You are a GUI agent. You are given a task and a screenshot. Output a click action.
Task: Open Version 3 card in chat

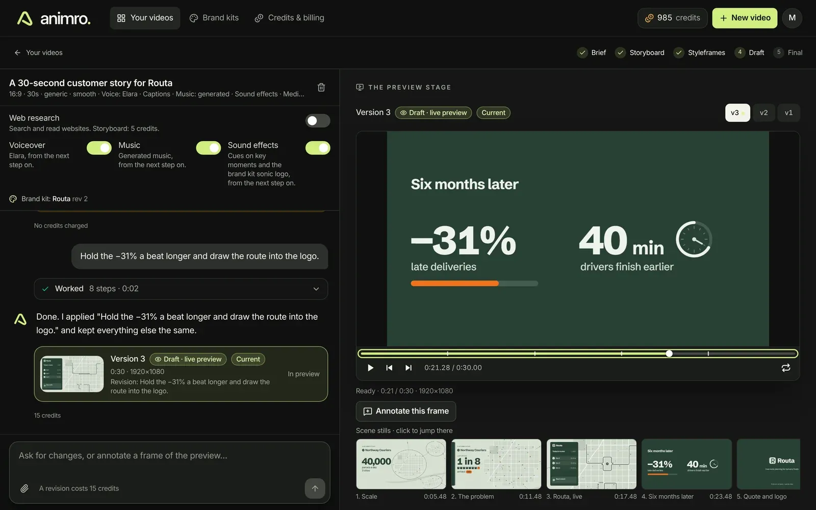[181, 374]
